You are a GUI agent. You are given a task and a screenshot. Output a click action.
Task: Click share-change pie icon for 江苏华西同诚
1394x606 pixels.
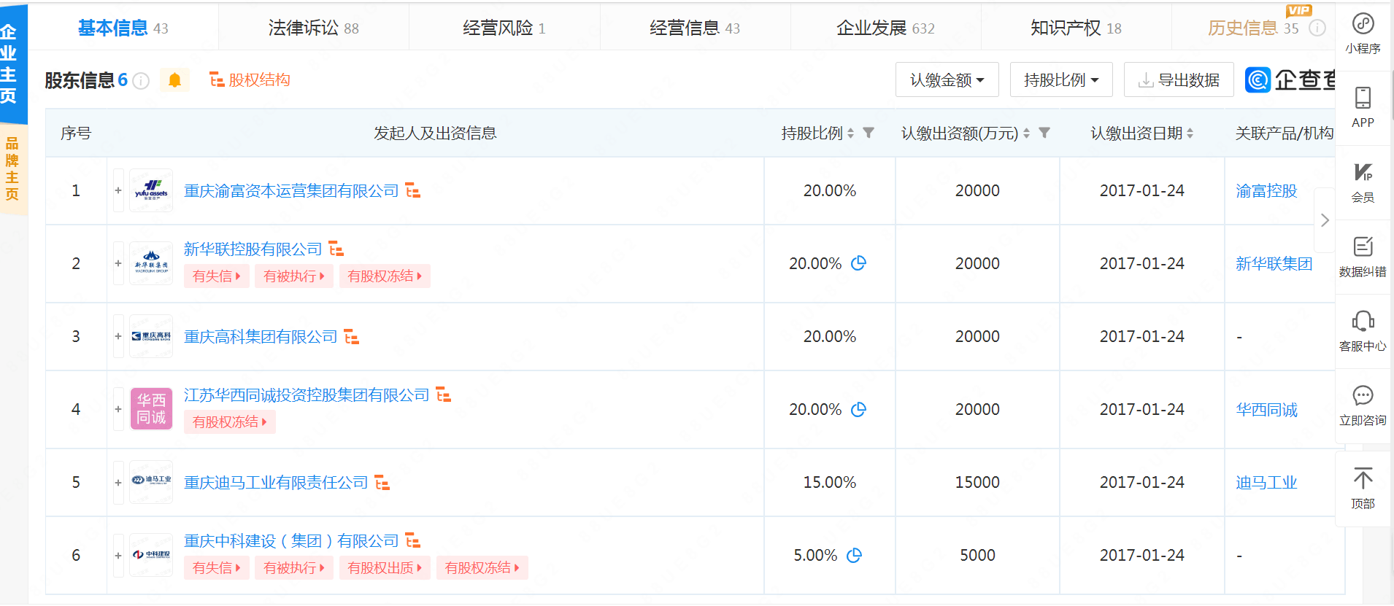coord(859,409)
